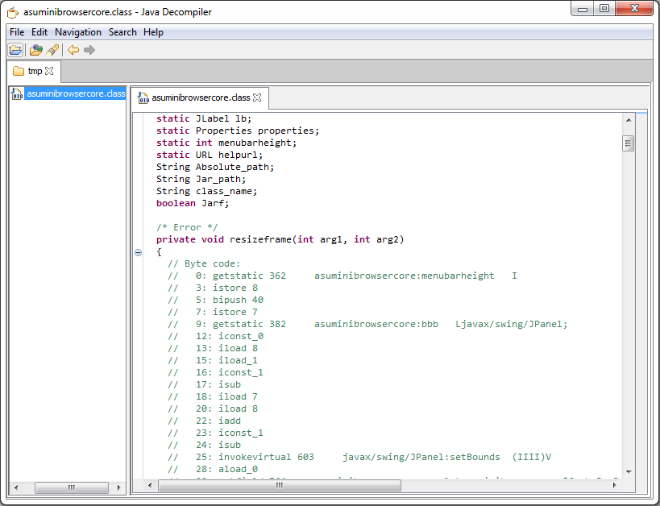Click the code scroll right arrow
This screenshot has height=506, width=660.
[x=615, y=485]
